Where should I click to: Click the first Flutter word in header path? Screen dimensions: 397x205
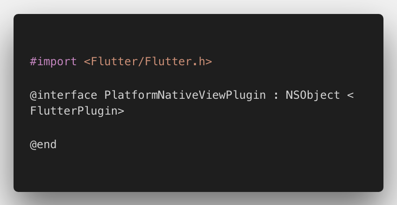click(114, 61)
